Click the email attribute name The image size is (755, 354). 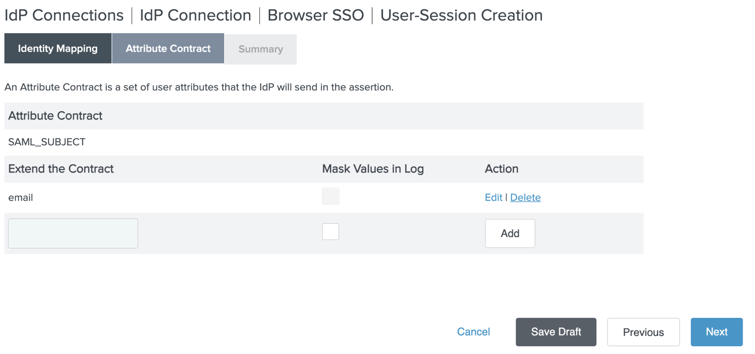pos(20,197)
